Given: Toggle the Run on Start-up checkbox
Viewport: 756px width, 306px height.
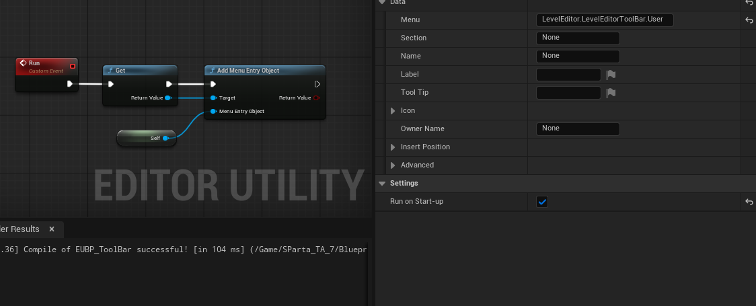Looking at the screenshot, I should coord(542,202).
